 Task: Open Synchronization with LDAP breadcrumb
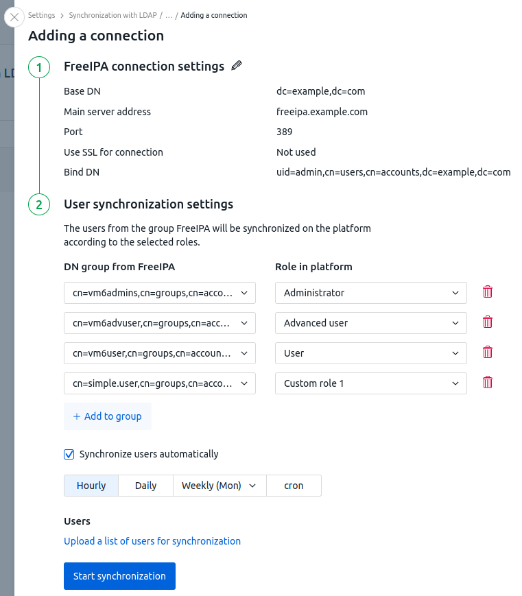point(113,15)
